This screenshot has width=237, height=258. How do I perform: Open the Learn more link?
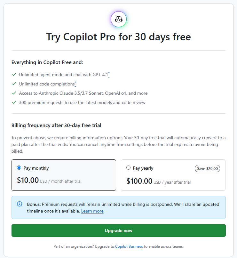(x=92, y=211)
